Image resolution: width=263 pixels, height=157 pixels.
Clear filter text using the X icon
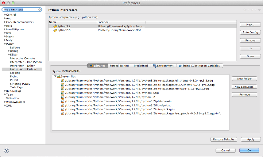click(40, 10)
